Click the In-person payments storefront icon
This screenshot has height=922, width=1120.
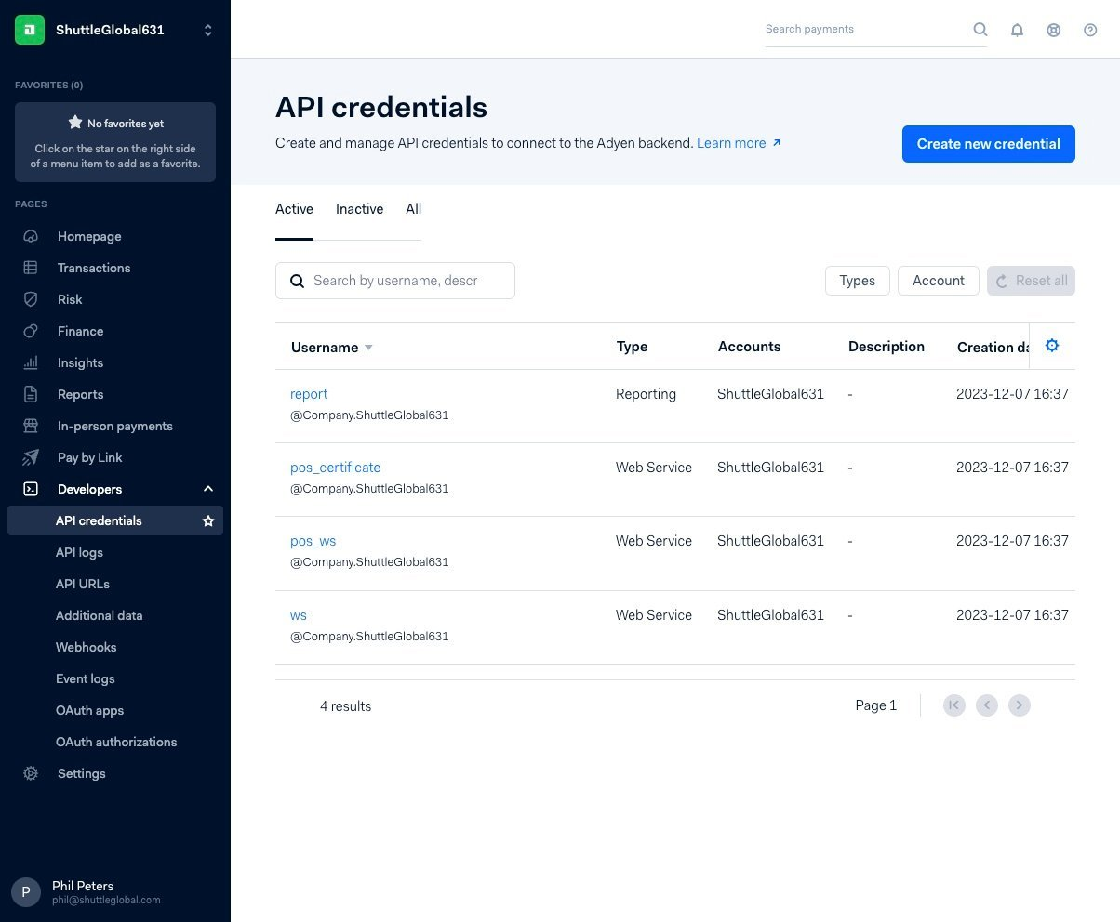(31, 426)
